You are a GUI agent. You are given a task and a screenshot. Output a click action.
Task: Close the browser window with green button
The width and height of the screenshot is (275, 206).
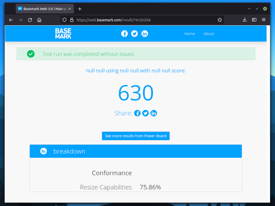[x=265, y=9]
